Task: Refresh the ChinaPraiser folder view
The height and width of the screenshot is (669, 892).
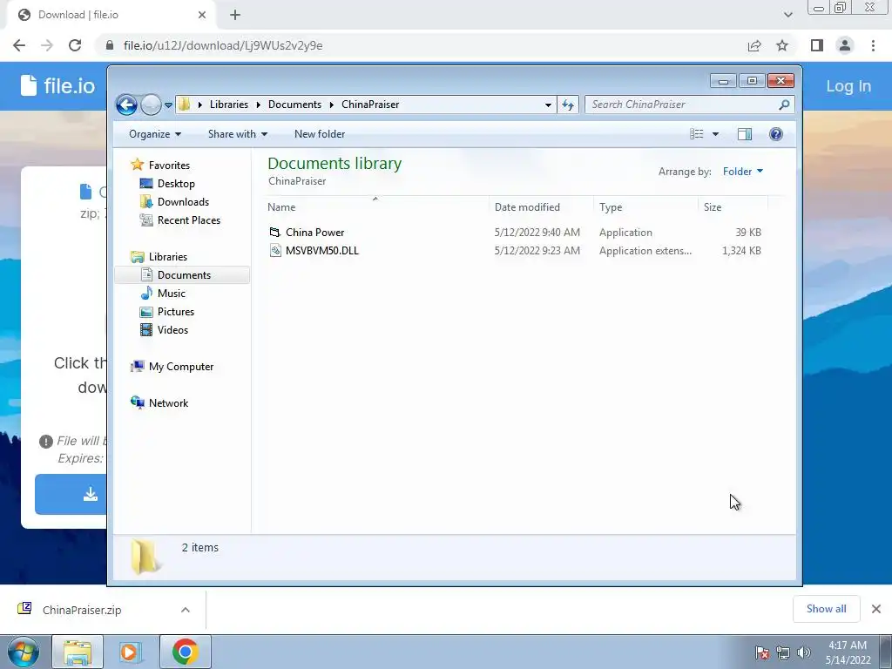Action: (x=568, y=105)
